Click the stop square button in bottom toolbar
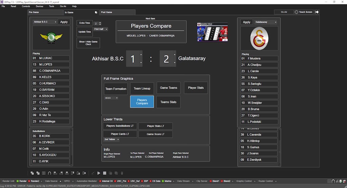This screenshot has width=347, height=188. coord(105,173)
